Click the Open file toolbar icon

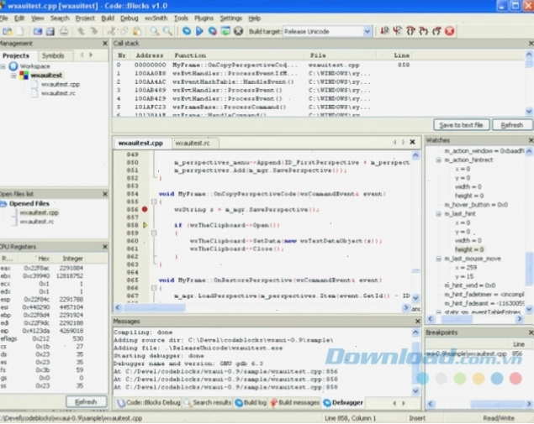coord(8,31)
